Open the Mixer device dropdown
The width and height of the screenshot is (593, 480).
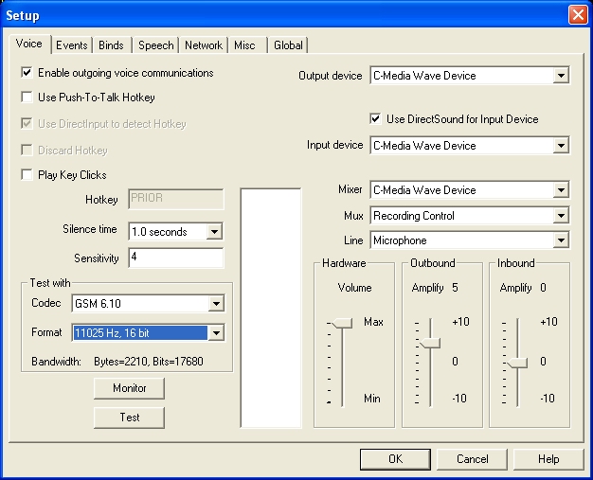(x=561, y=190)
